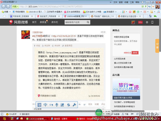Open the 帮助 menu
Viewport: 161px width, 121px height.
click(137, 2)
